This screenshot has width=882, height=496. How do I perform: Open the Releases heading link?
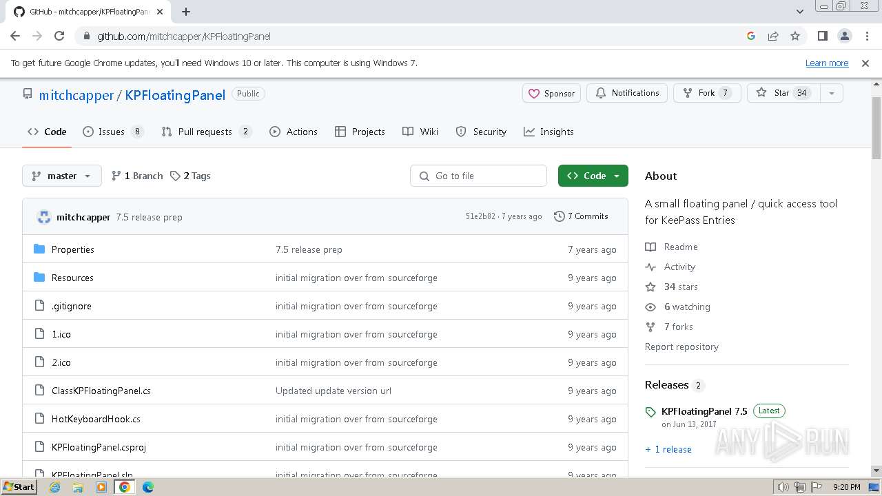click(675, 384)
